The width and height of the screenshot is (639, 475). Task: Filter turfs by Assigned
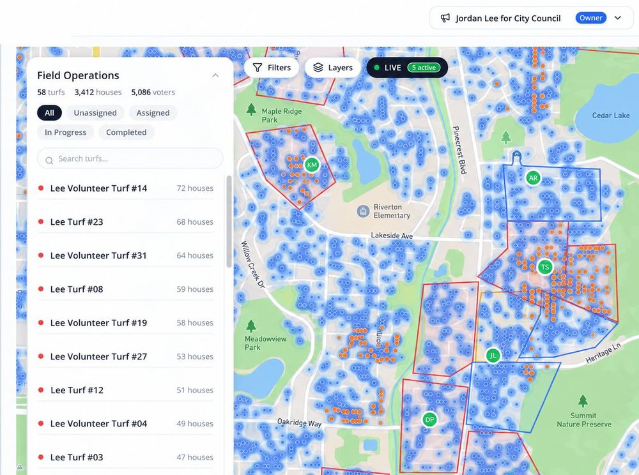[153, 113]
